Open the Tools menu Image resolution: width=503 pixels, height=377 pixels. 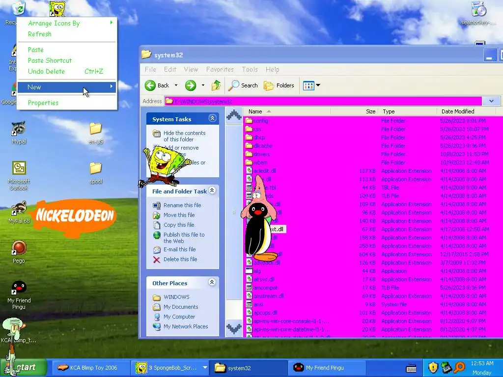[250, 69]
